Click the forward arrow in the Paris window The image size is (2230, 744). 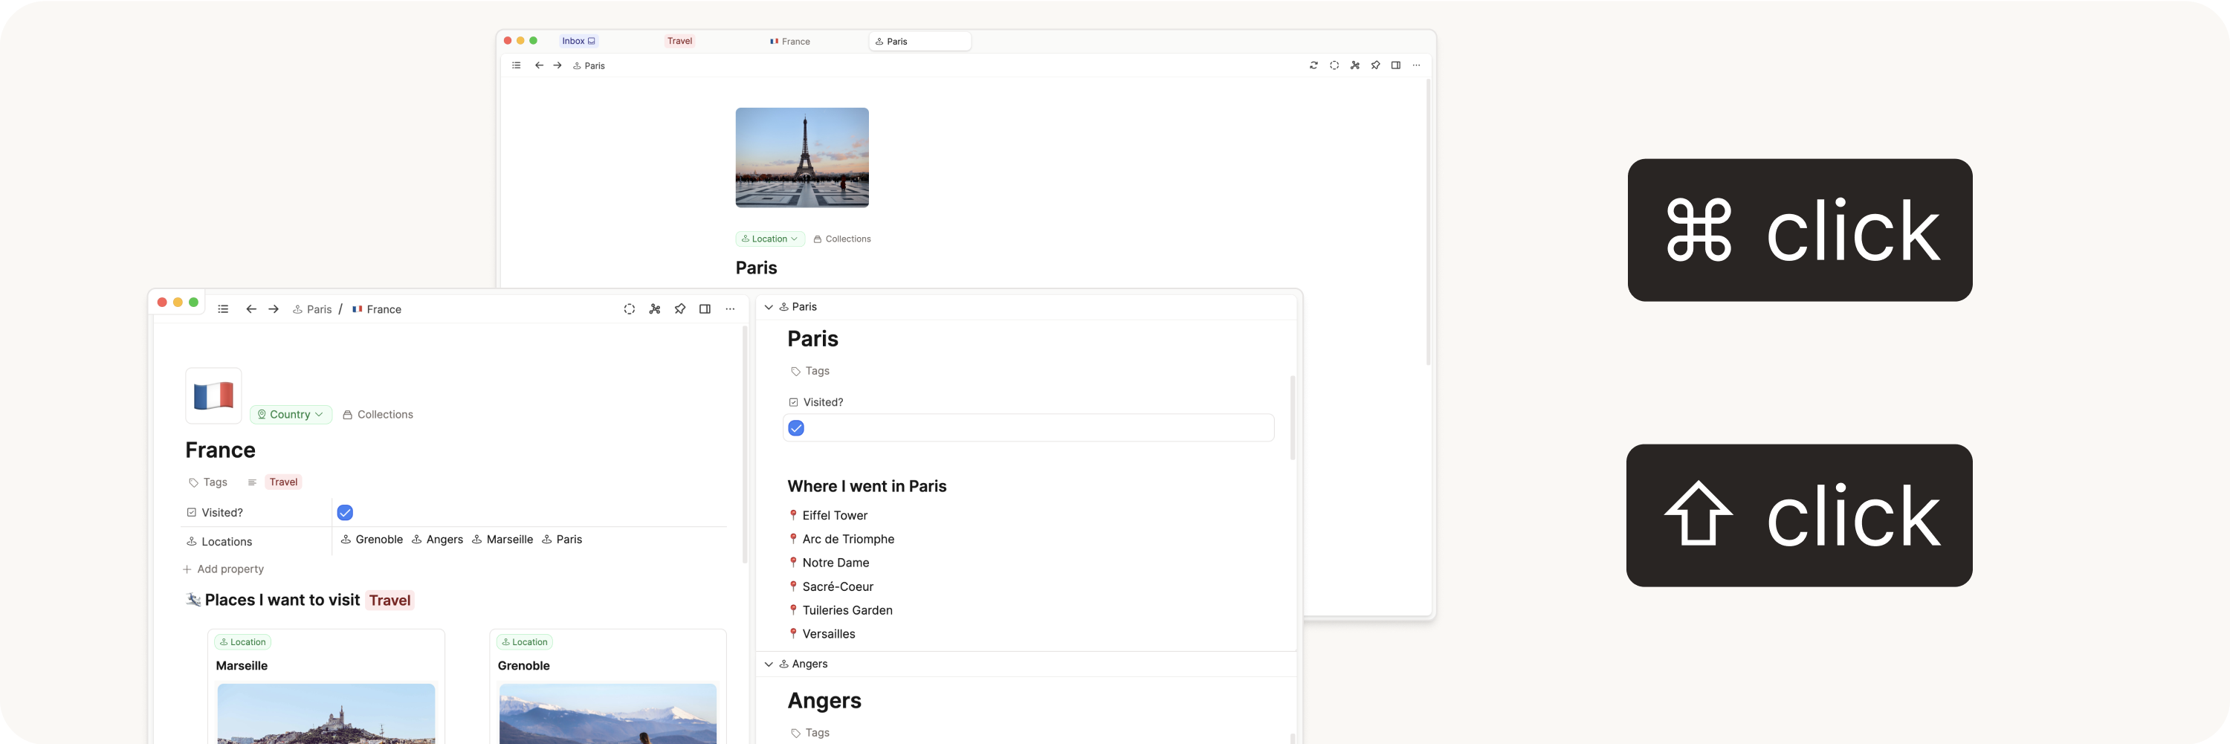557,65
